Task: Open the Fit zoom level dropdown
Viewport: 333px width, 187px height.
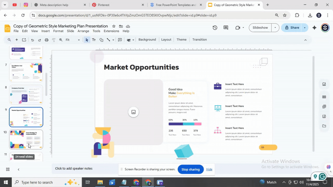Action: 73,40
